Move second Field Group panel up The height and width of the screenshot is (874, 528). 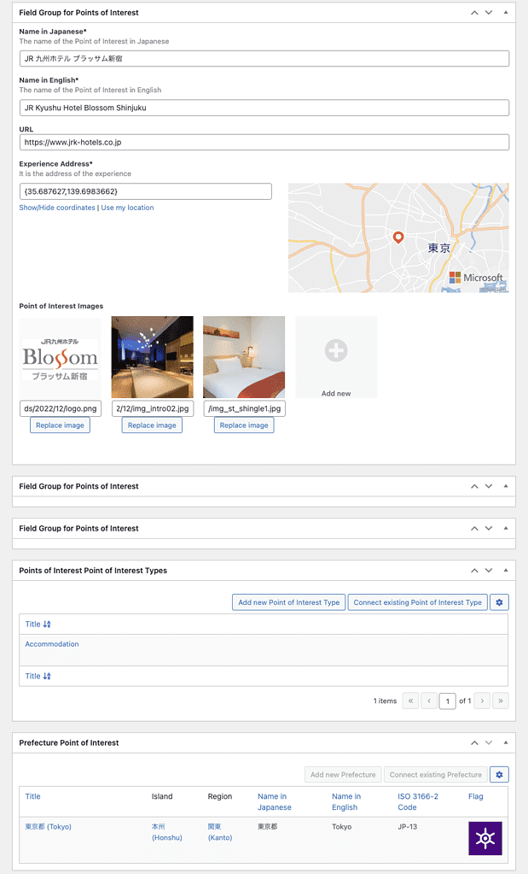pos(474,486)
